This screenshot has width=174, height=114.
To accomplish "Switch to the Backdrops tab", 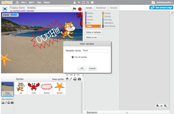I will pos(101,8).
